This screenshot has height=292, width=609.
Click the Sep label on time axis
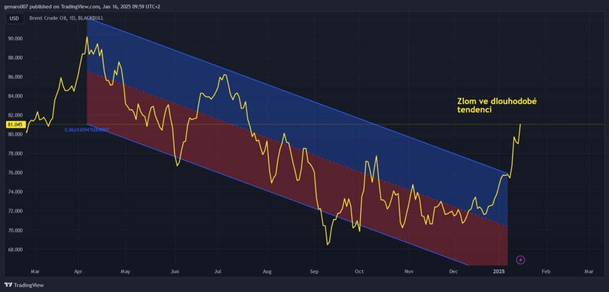[x=315, y=271]
